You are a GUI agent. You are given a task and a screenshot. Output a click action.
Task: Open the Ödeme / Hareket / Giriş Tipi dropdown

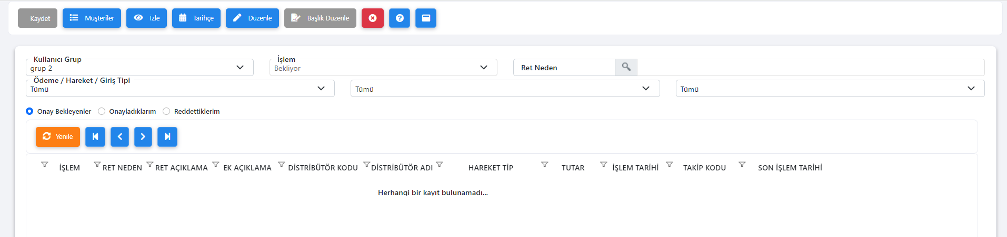(180, 89)
